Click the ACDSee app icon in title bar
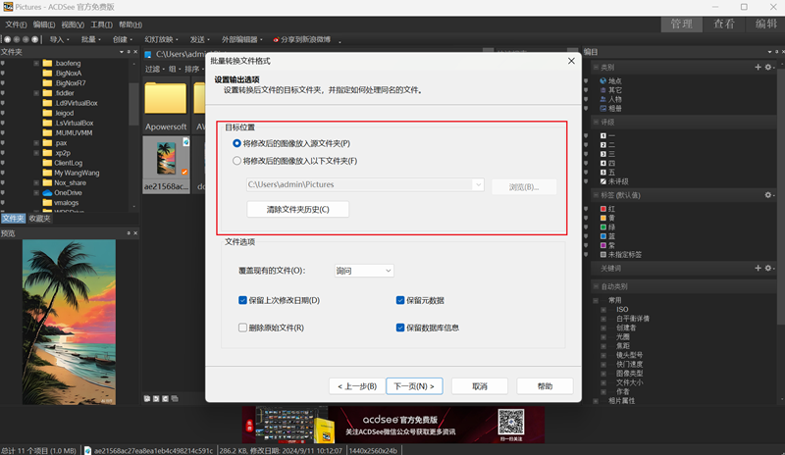The image size is (785, 455). click(x=8, y=7)
